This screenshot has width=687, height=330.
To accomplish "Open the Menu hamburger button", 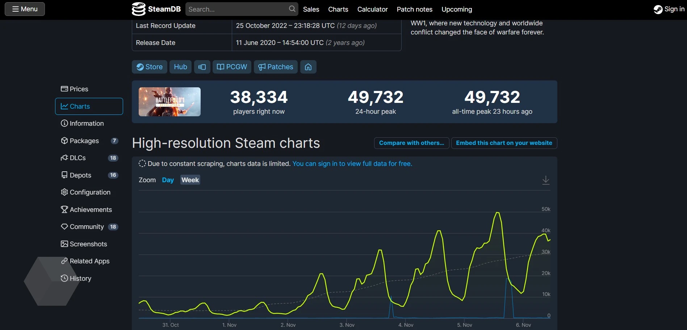I will click(x=25, y=9).
